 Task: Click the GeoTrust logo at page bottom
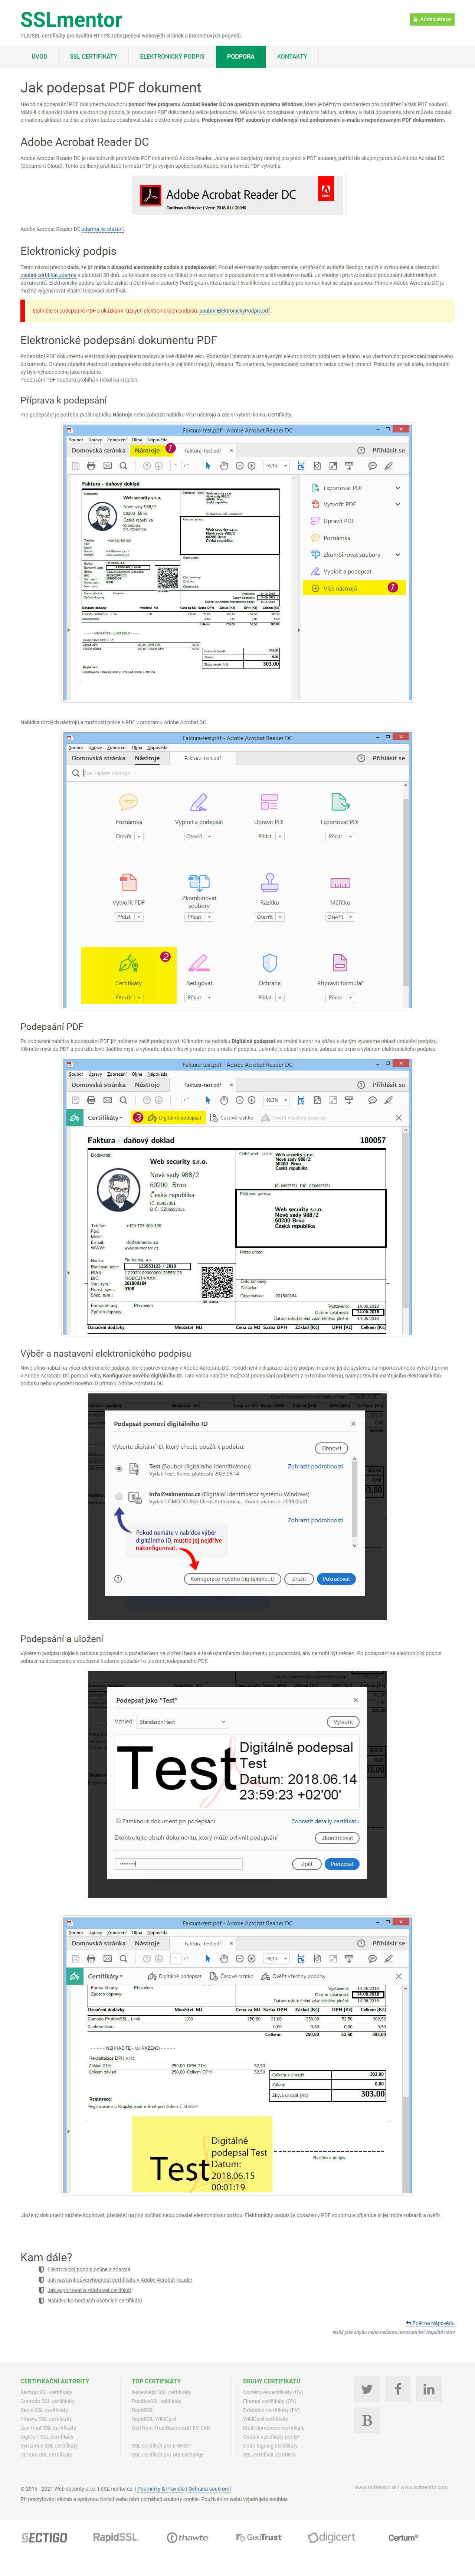point(259,2537)
